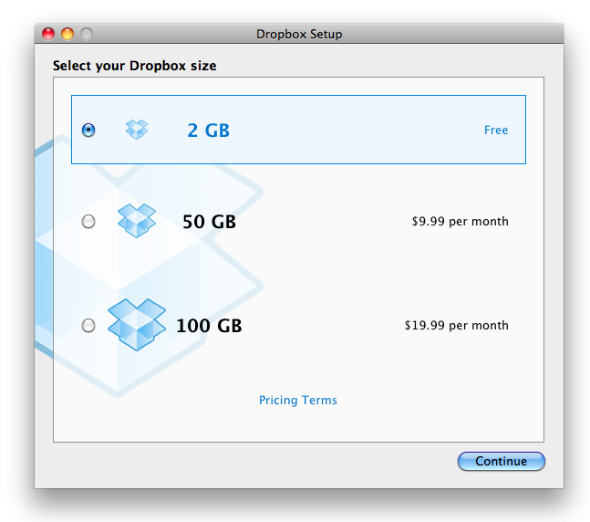Click the "Dropbox Setup" window title
This screenshot has height=522, width=590.
(299, 34)
